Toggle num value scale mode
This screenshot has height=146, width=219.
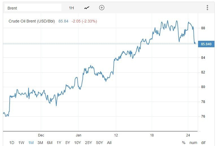pos(193,143)
